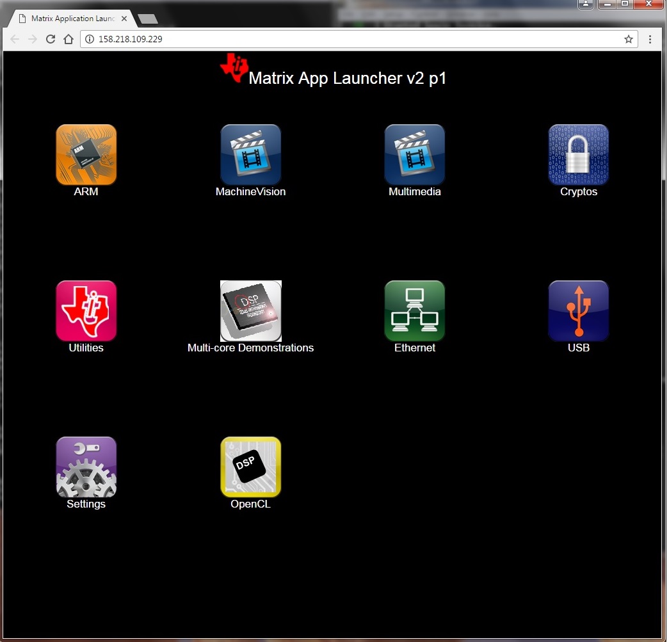Bookmark this page with star icon
The width and height of the screenshot is (669, 642).
pos(628,39)
